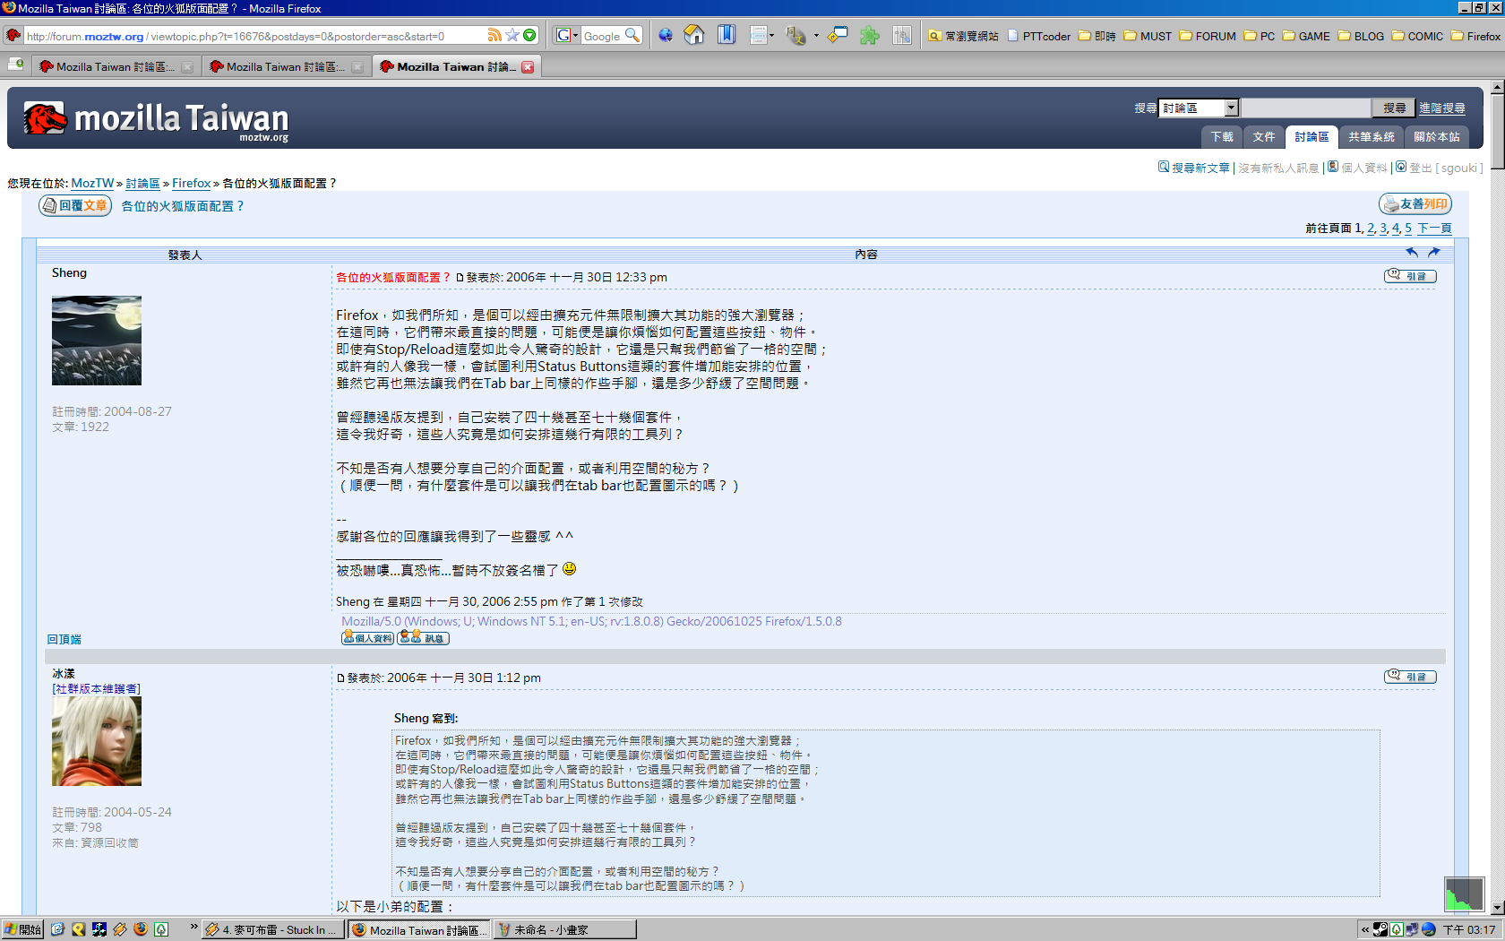1505x941 pixels.
Task: Switch to the 關於本站 site tab
Action: tap(1437, 137)
